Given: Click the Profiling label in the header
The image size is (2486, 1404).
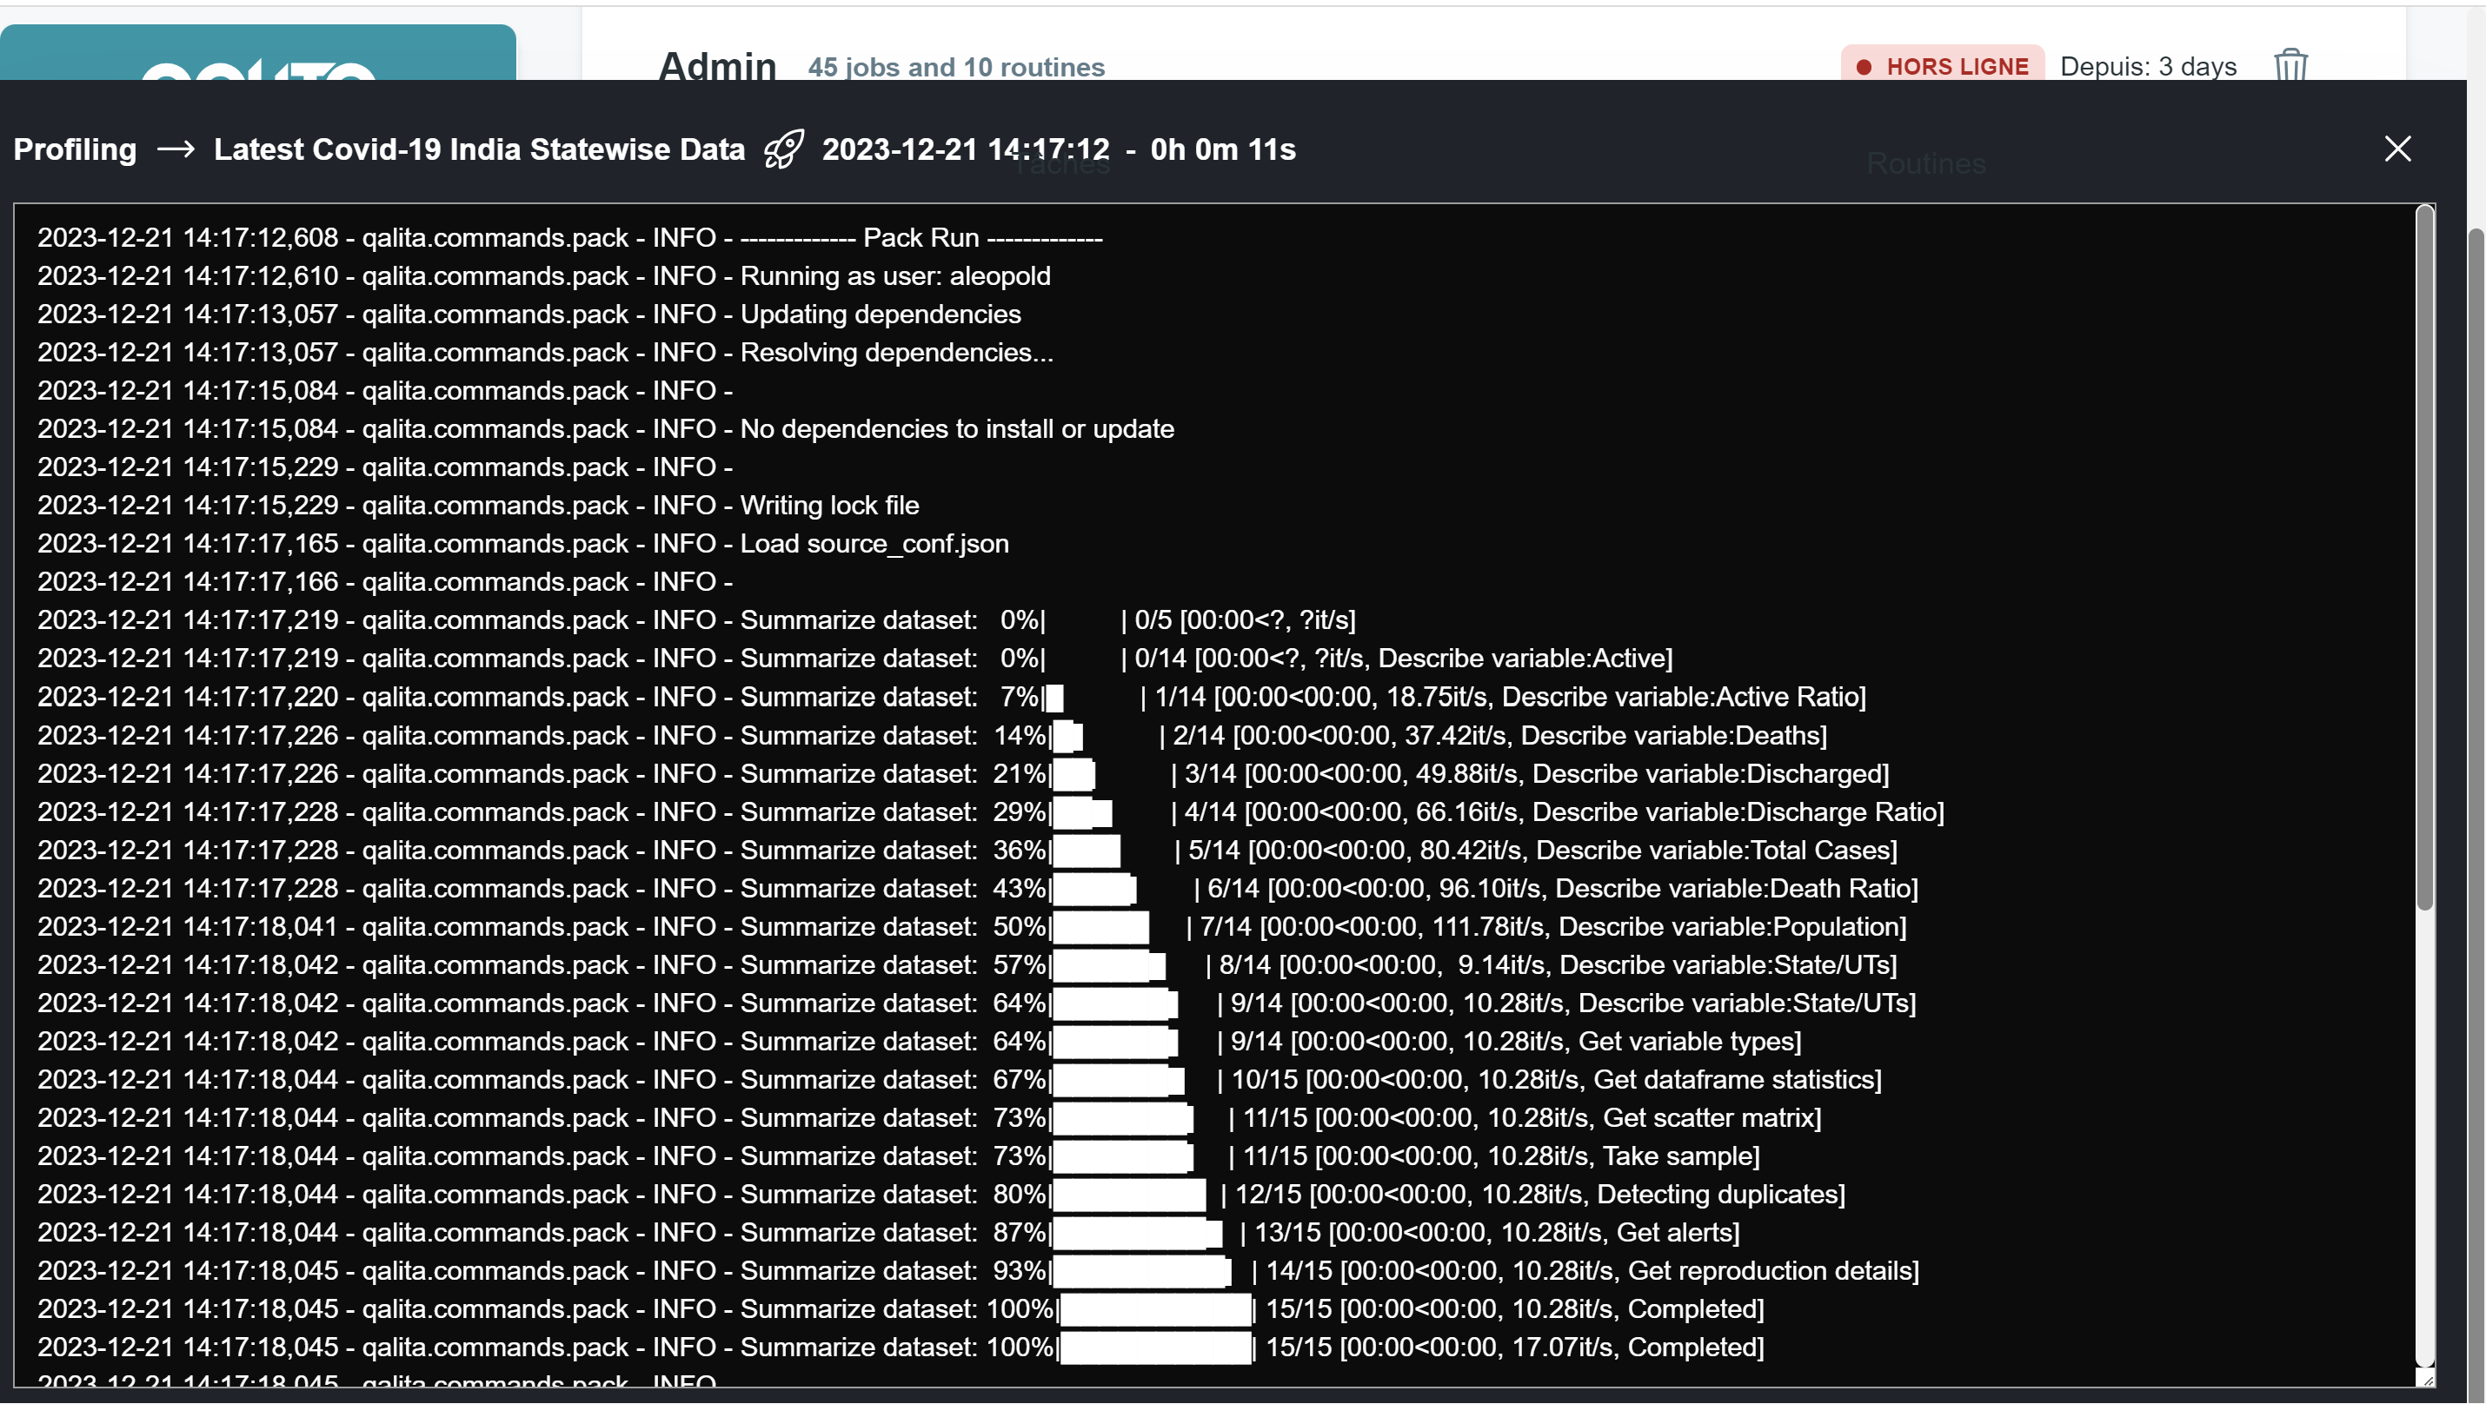Looking at the screenshot, I should click(76, 149).
